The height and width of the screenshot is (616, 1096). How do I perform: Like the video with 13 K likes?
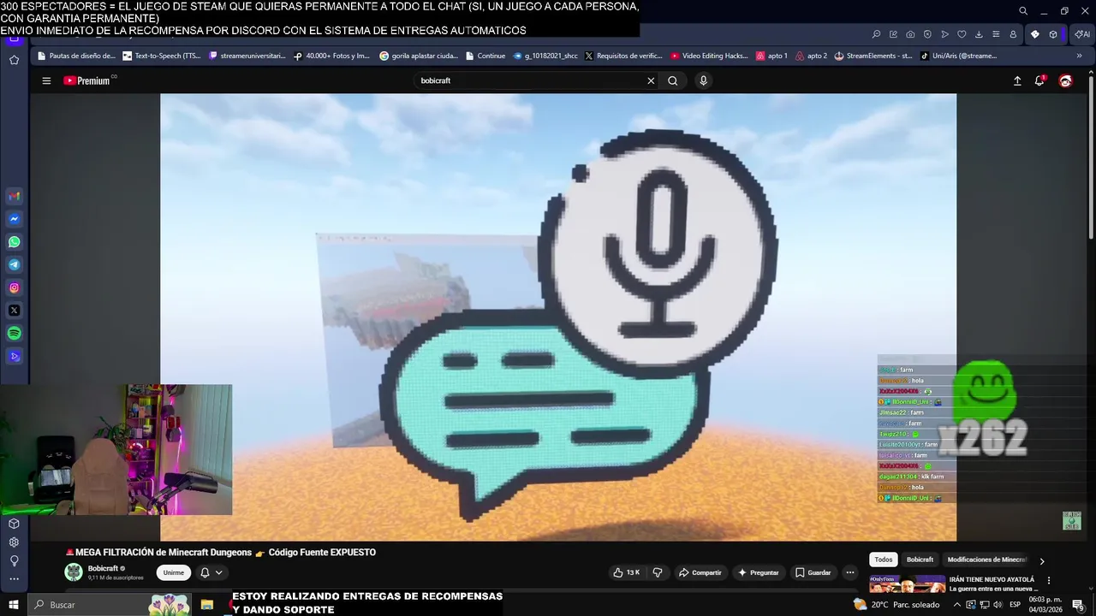click(x=627, y=572)
